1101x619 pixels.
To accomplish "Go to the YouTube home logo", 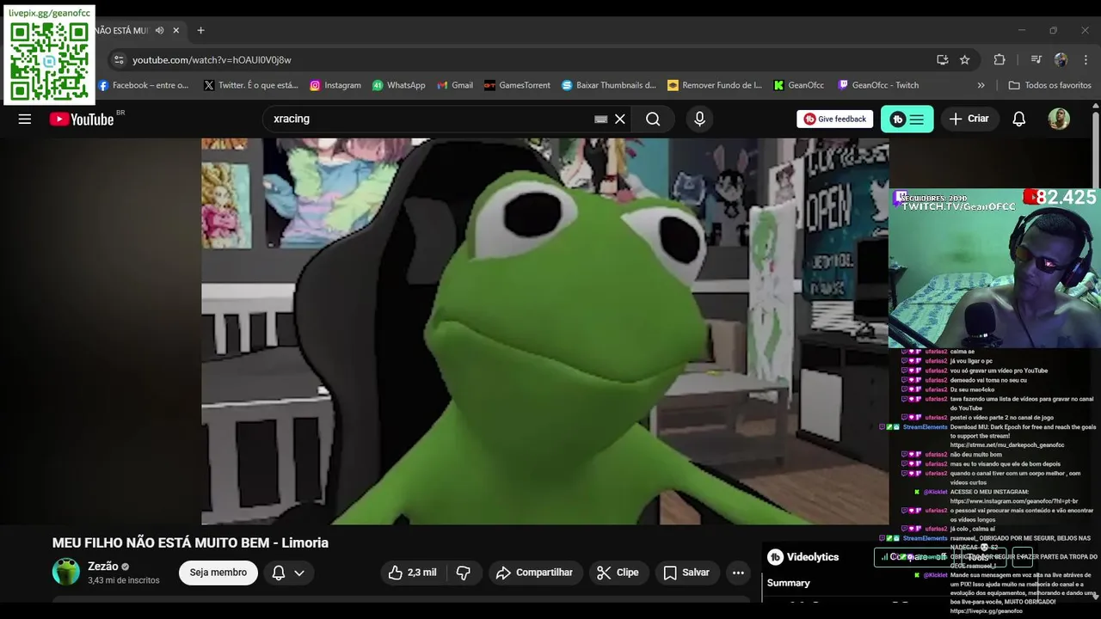I will (83, 120).
